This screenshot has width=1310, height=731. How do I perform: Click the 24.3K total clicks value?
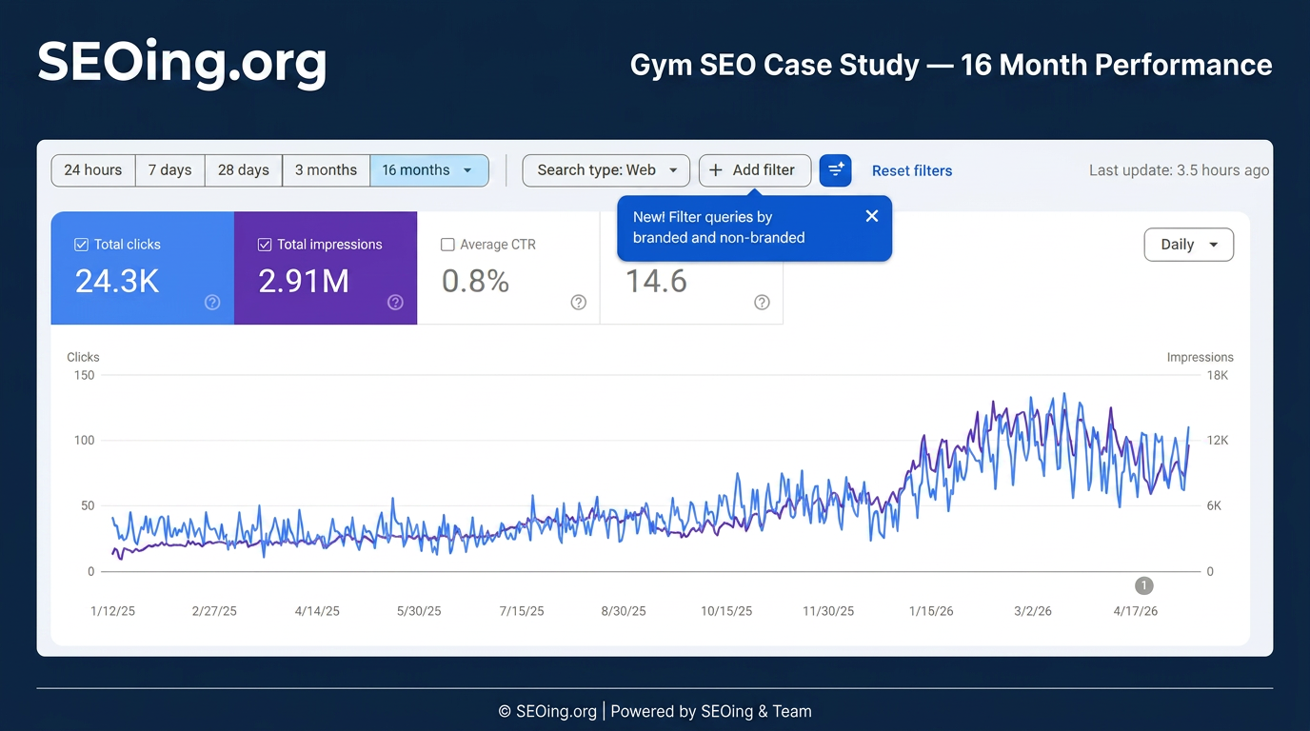pyautogui.click(x=117, y=282)
